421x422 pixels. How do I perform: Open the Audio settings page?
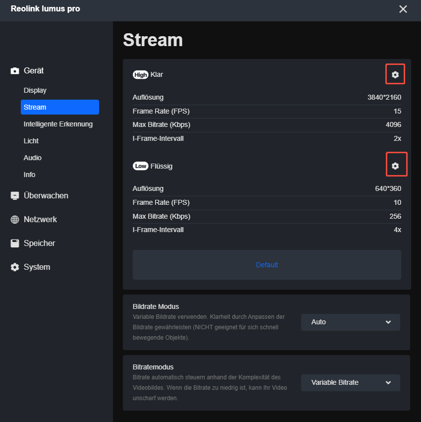click(x=33, y=158)
